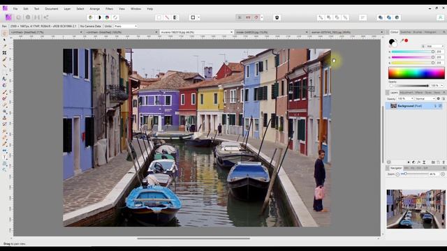Apply Auto Colors from the toolbar
This screenshot has height=251, width=447.
107,17
